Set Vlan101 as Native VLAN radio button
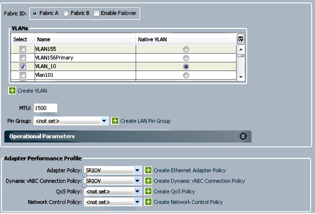Viewport: 315px width, 214px height. coord(186,75)
